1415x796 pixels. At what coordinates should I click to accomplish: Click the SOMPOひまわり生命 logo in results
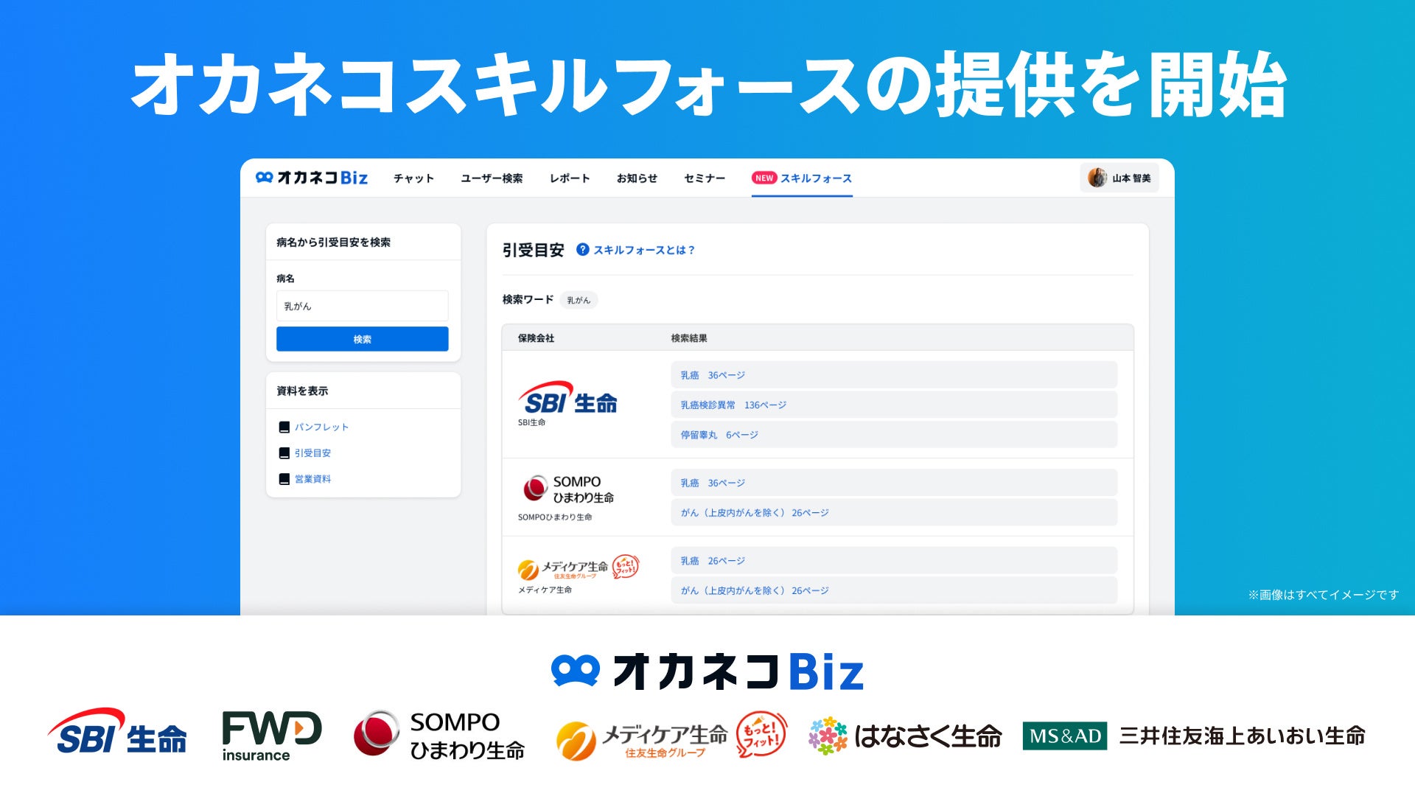568,489
